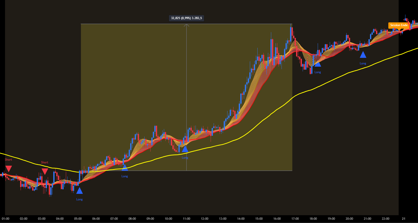
Task: Select the price range label showing 32,825 (0,99%)
Action: click(x=186, y=18)
